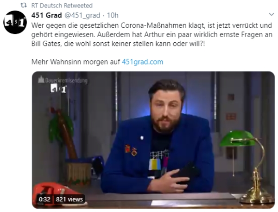Screen dimensions: 278x212
Task: Expand the tweet options chevron menu
Action: click(272, 14)
